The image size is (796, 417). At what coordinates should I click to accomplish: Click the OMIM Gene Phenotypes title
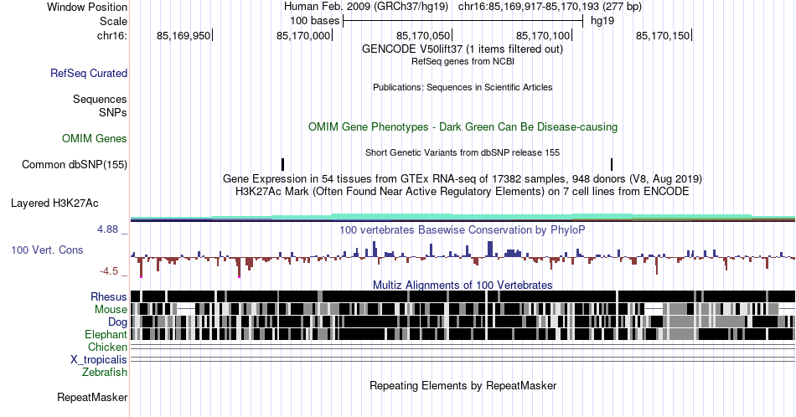pyautogui.click(x=463, y=126)
